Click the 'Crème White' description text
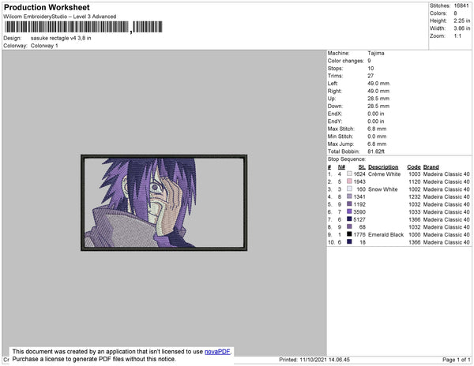Viewport: 474px width, 366px height. 384,174
